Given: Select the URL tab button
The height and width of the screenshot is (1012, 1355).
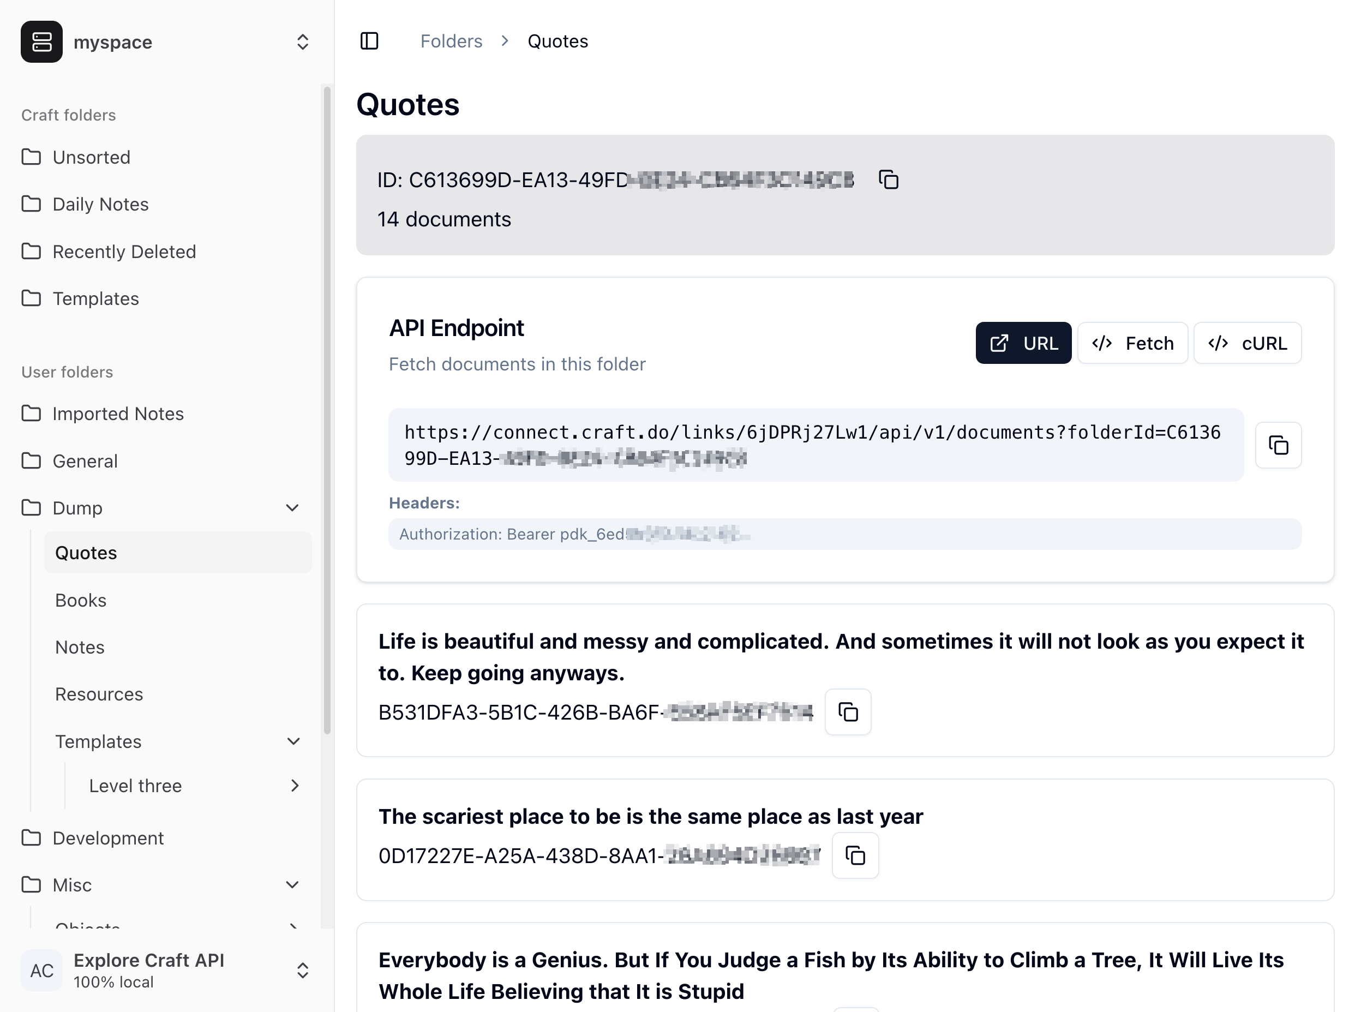Looking at the screenshot, I should (x=1023, y=343).
